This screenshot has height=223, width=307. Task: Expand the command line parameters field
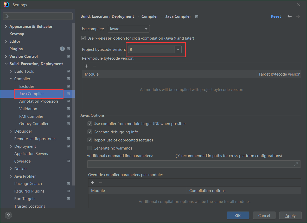click(296, 164)
